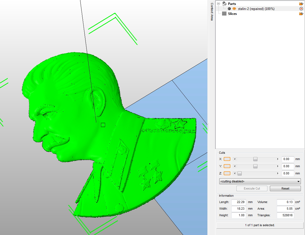Remove stalin-2 part with the red X icon

click(x=301, y=9)
